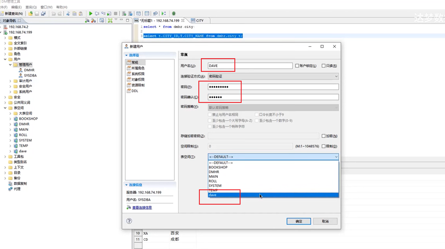Click the 新建查询(N) button
The image size is (445, 249).
coord(12,13)
